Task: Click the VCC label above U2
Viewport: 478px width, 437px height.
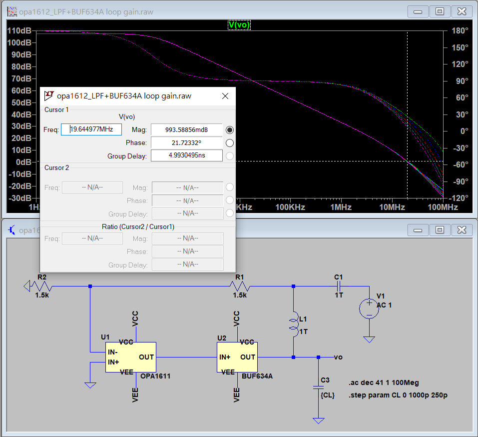Action: point(237,319)
